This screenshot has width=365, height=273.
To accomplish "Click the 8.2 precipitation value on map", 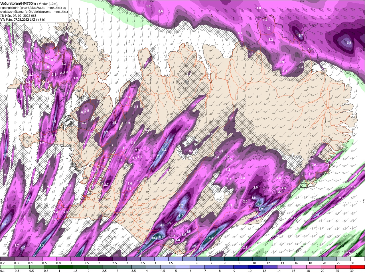I will (x=164, y=150).
